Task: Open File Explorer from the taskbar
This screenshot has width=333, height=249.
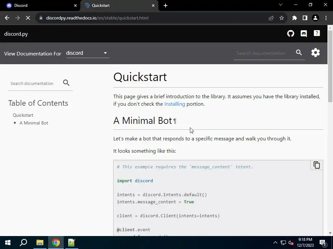Action: point(40,243)
